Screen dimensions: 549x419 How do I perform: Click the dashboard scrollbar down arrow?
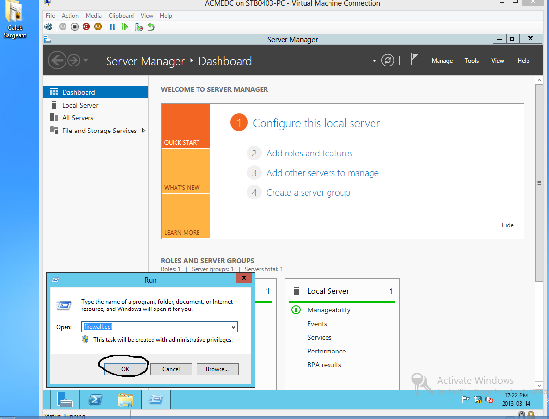(539, 385)
